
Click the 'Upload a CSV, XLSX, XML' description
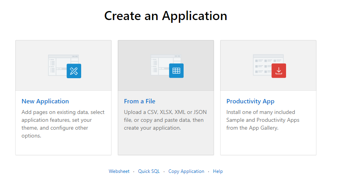click(165, 120)
